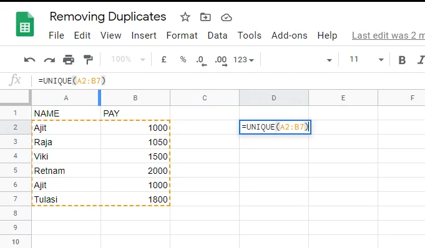Select column A header
The image size is (425, 248).
pos(66,98)
